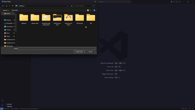
Task: Toggle bottom panel layout icon
Action: pyautogui.click(x=174, y=2)
